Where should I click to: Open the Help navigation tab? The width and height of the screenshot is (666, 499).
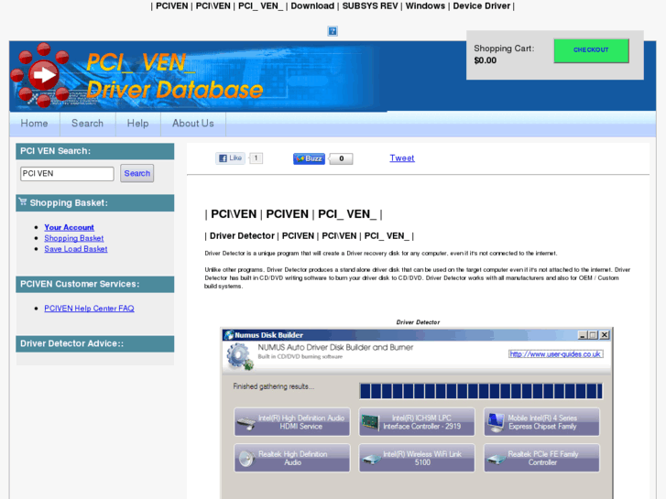tap(137, 124)
